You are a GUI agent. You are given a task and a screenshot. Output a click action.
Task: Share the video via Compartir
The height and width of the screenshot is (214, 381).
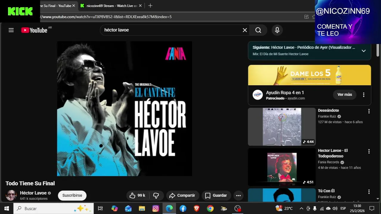click(x=182, y=195)
